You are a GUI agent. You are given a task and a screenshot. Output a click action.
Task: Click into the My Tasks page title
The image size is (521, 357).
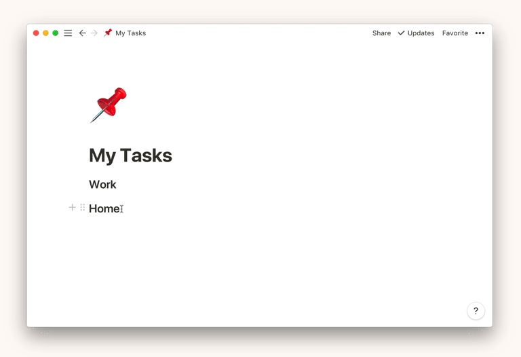coord(130,155)
